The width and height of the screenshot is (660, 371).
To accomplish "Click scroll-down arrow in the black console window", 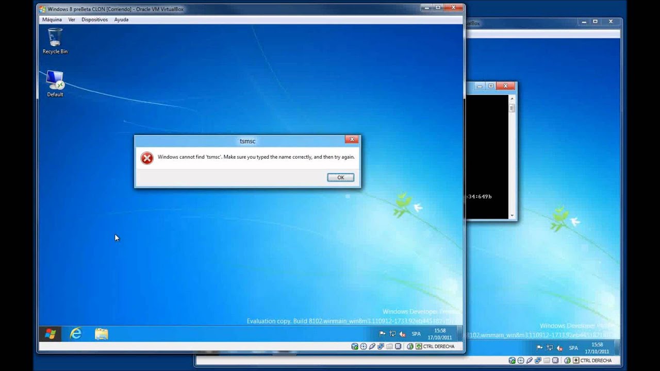I will (512, 215).
